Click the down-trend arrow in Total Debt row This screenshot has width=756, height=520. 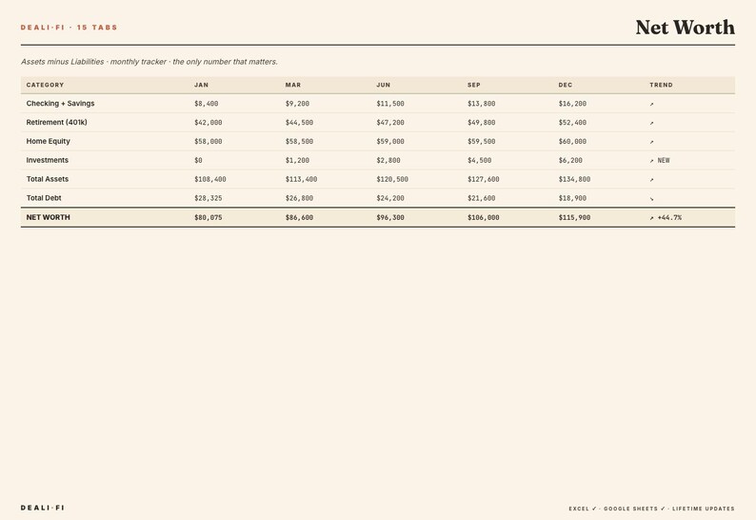(651, 199)
